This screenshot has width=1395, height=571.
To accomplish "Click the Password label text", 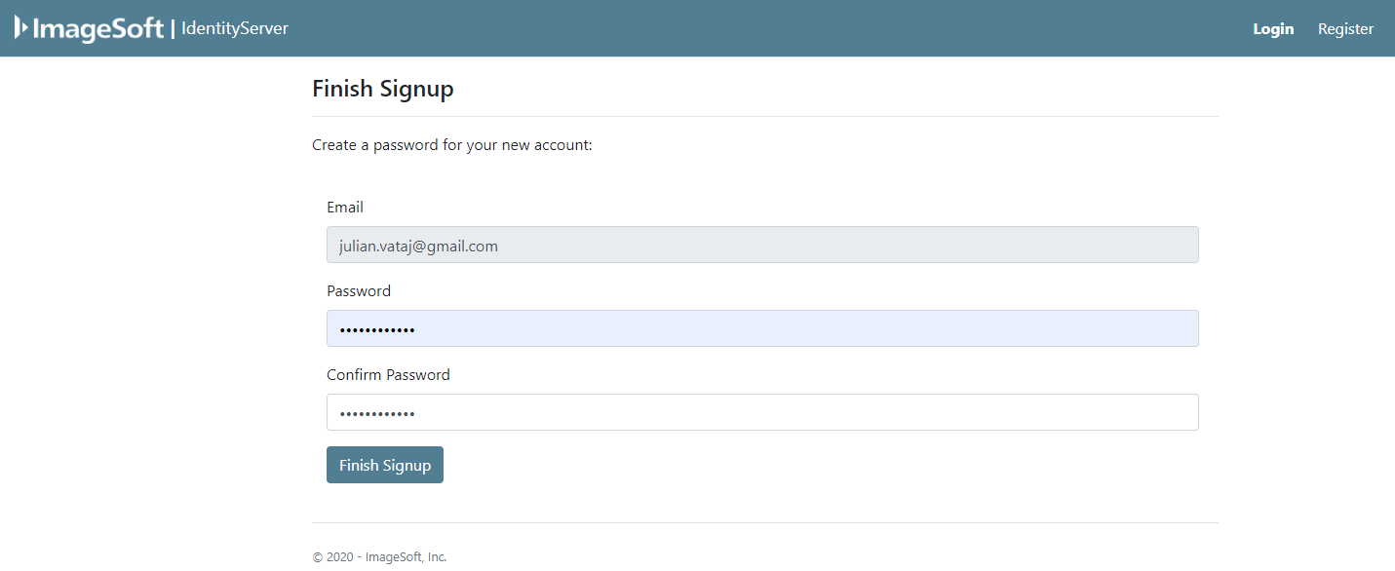I will pyautogui.click(x=359, y=290).
